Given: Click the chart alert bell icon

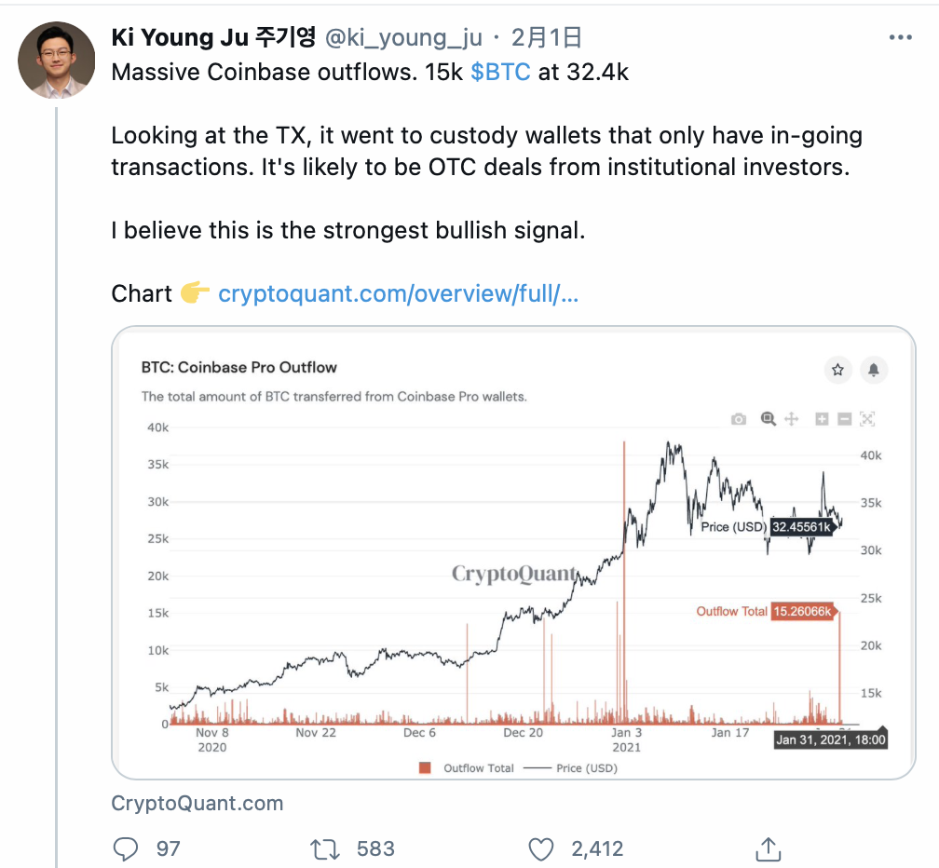Looking at the screenshot, I should pyautogui.click(x=874, y=370).
